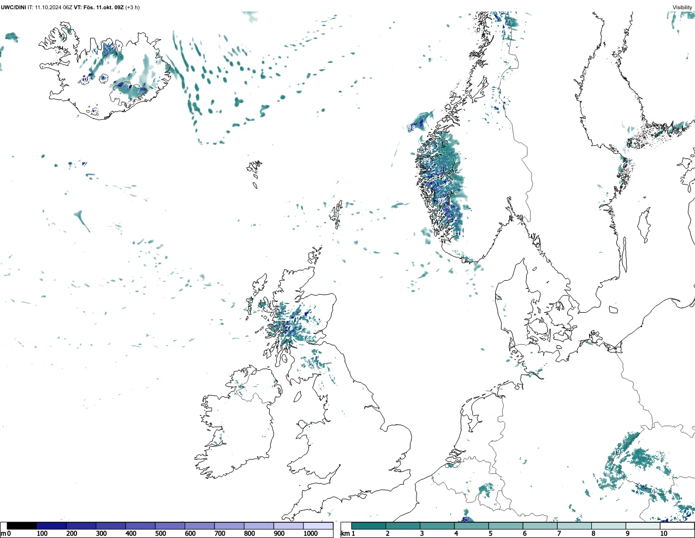Viewport: 695px width, 538px height.
Task: Click the '(+3 h)' forecast offset text
Action: click(132, 8)
